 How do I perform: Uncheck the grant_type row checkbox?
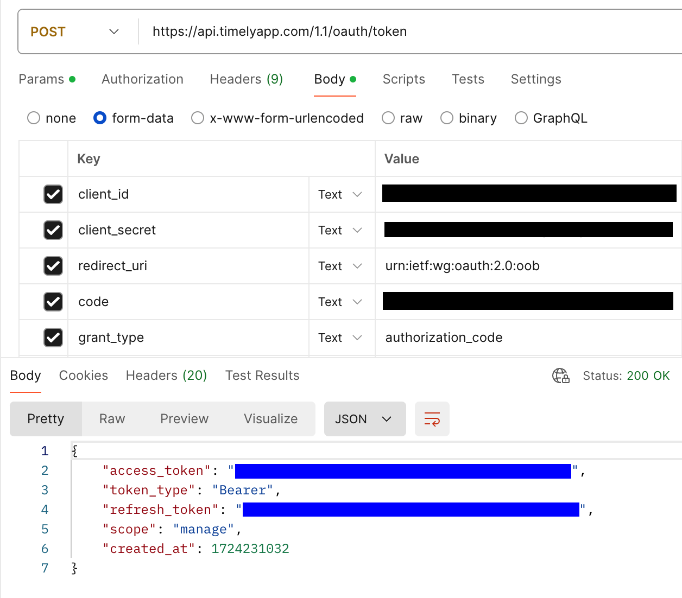coord(53,338)
